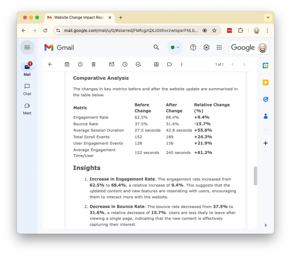The image size is (291, 256).
Task: Hide the side panel chevron
Action: 265,225
